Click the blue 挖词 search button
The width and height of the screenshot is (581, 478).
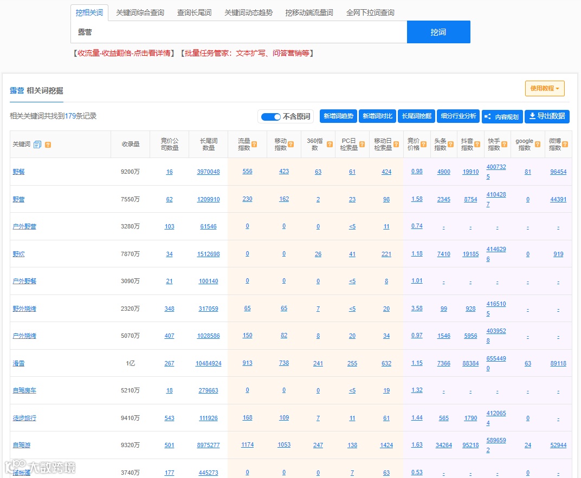pyautogui.click(x=438, y=32)
